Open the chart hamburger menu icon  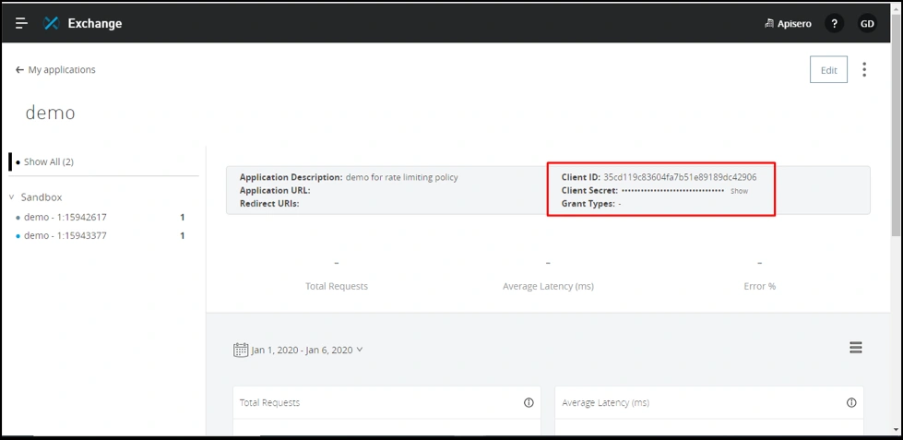[856, 348]
